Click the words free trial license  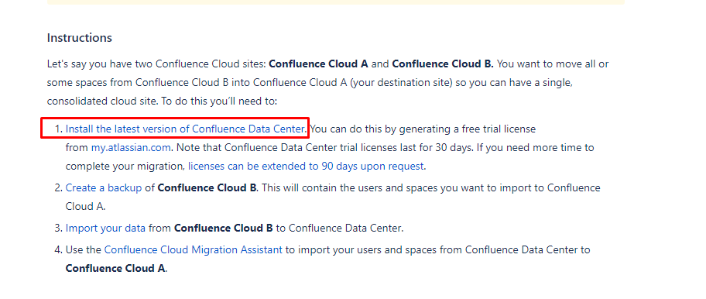[499, 129]
